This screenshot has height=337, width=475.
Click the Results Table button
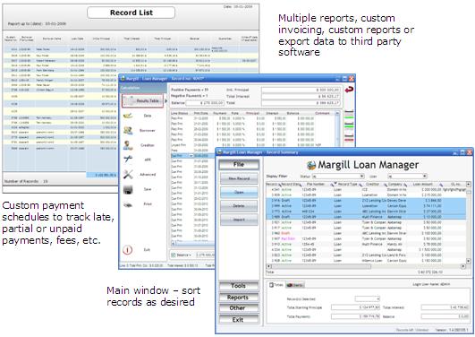click(143, 100)
